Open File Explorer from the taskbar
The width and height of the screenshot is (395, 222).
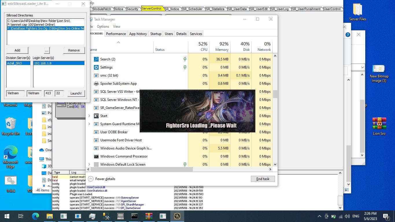click(50, 216)
